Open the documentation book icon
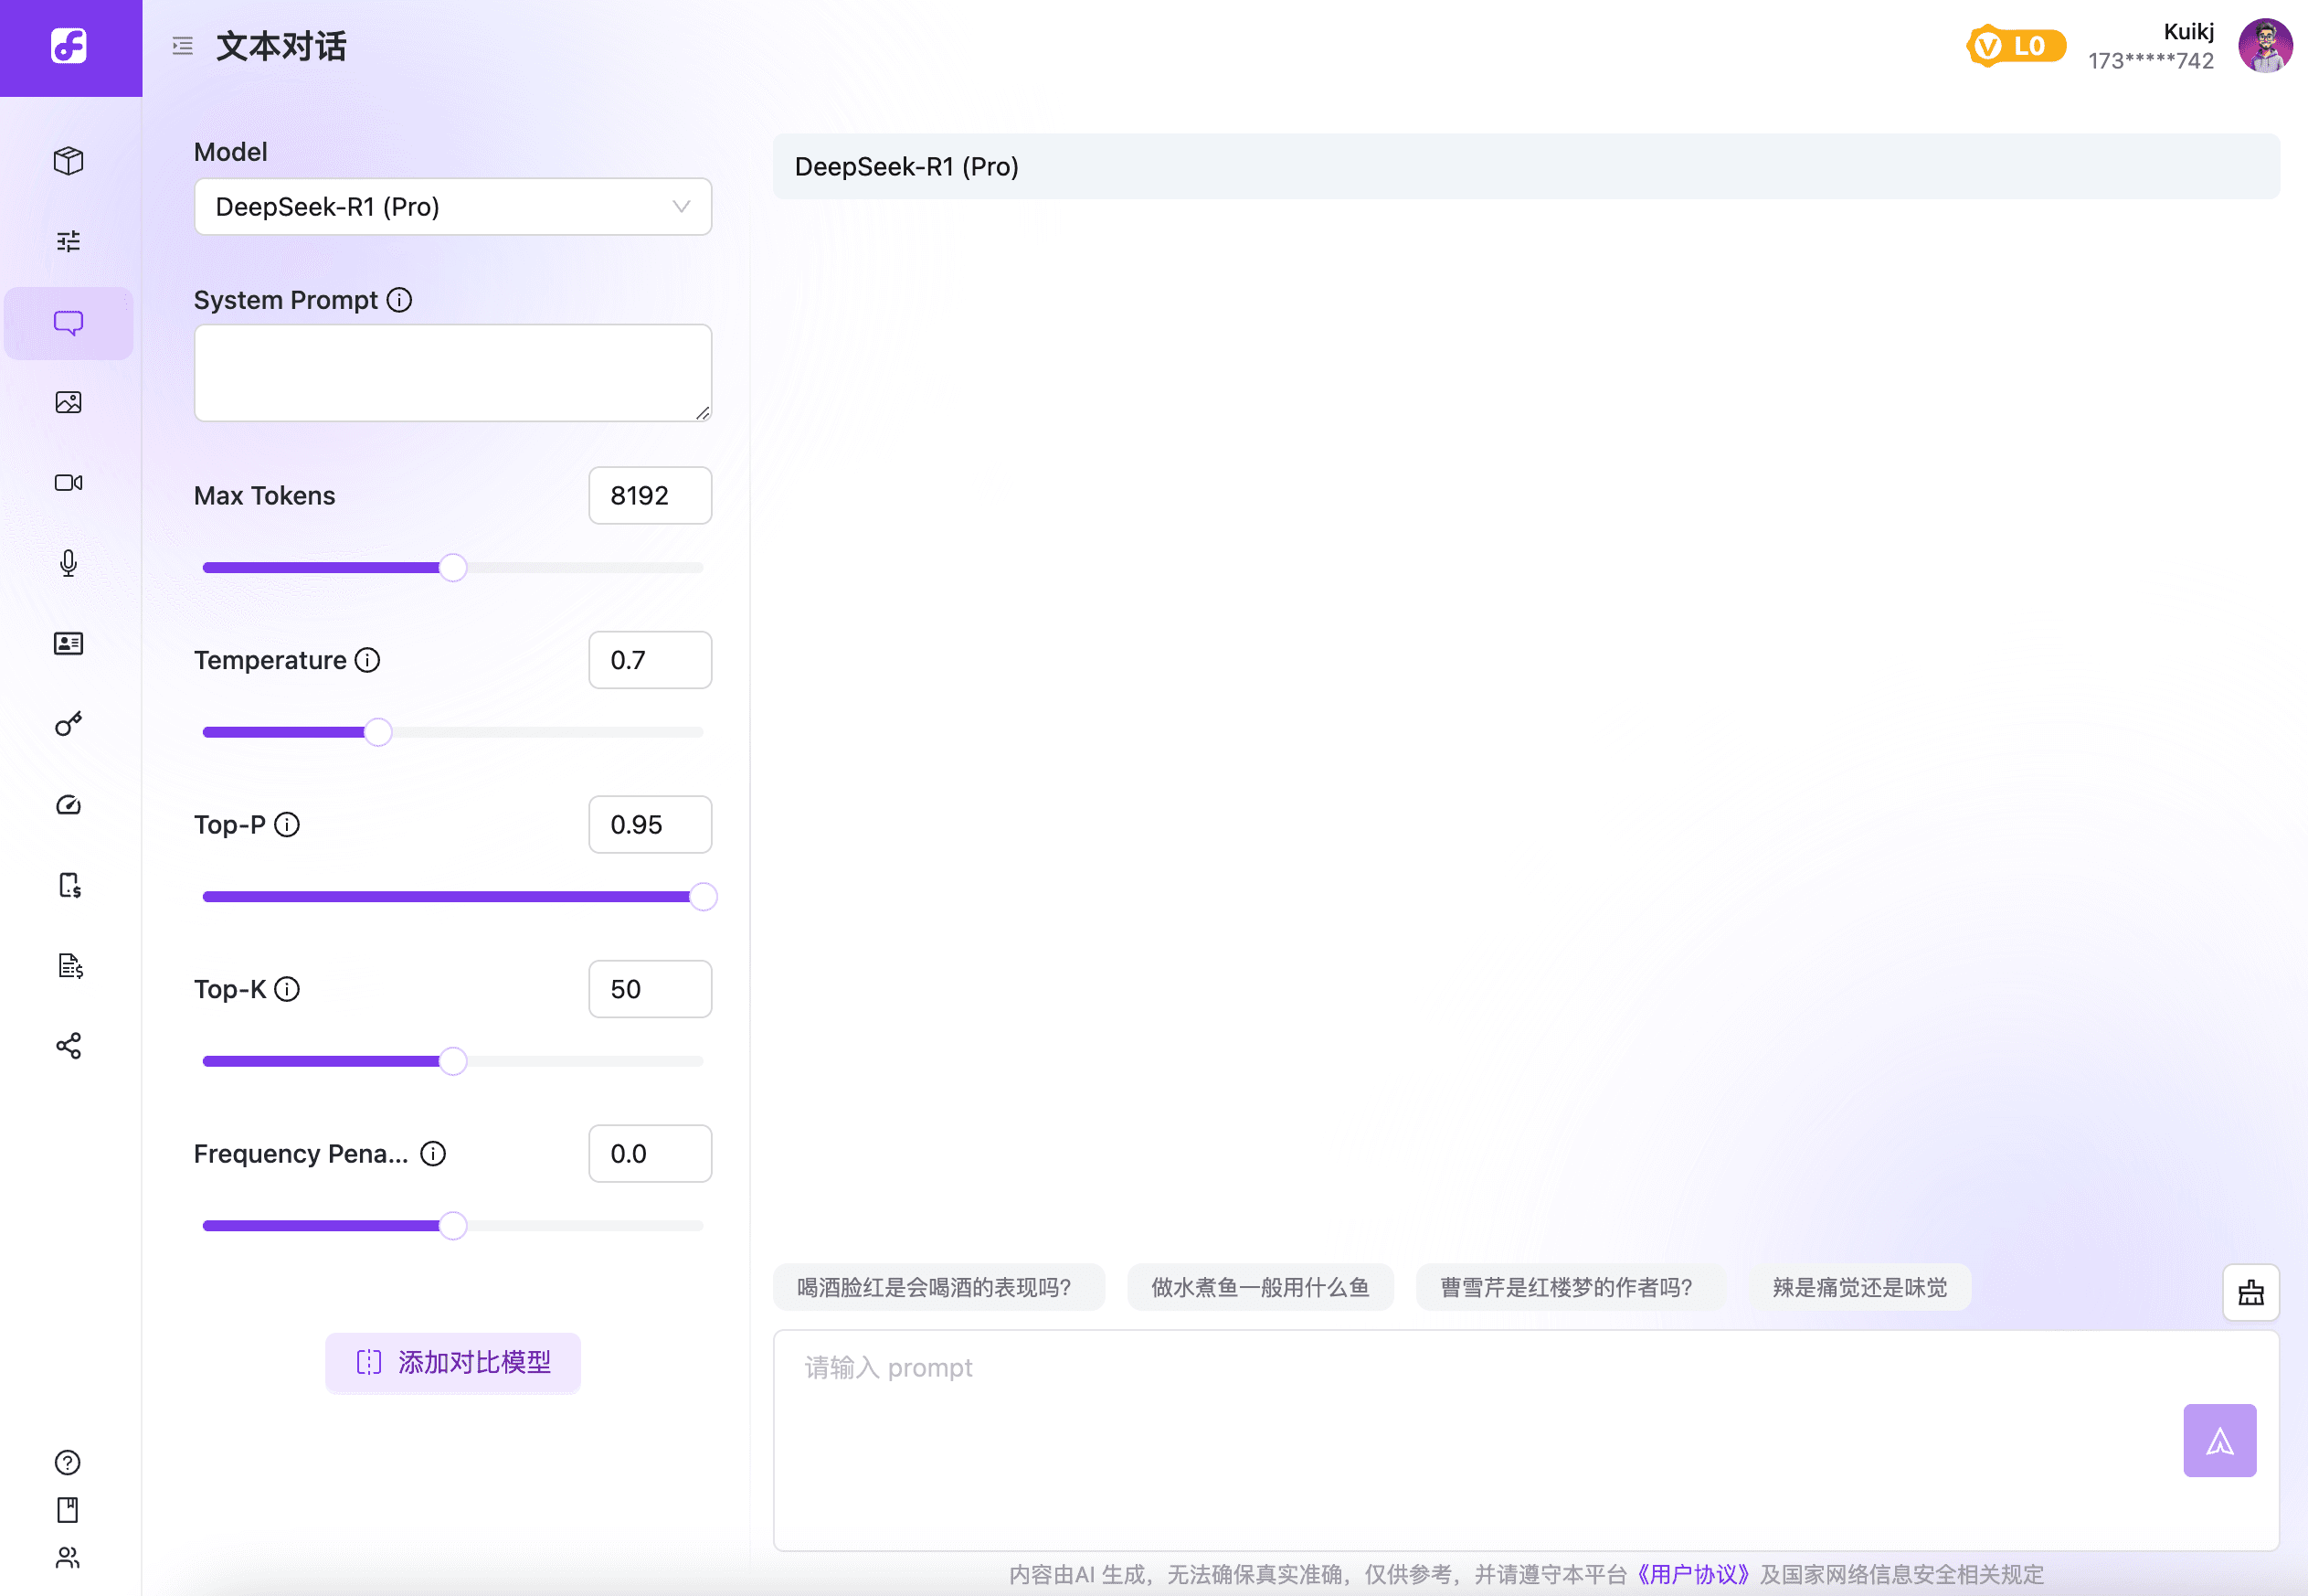 coord(67,1510)
